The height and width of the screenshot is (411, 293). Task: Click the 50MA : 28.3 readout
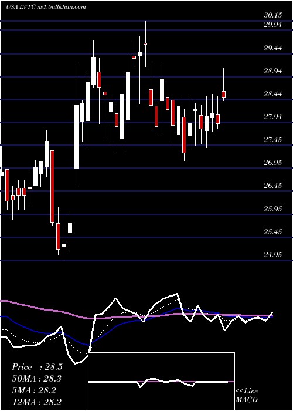[x=37, y=379]
